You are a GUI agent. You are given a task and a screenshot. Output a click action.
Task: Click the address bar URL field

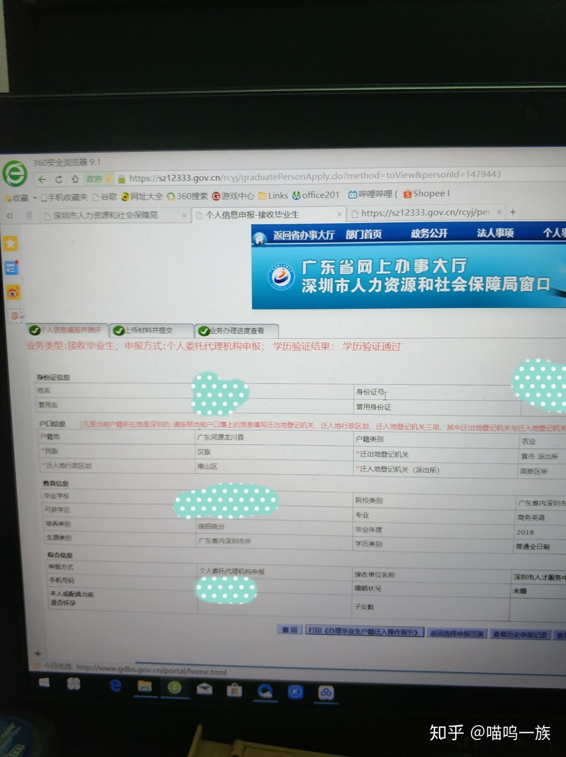click(x=315, y=177)
